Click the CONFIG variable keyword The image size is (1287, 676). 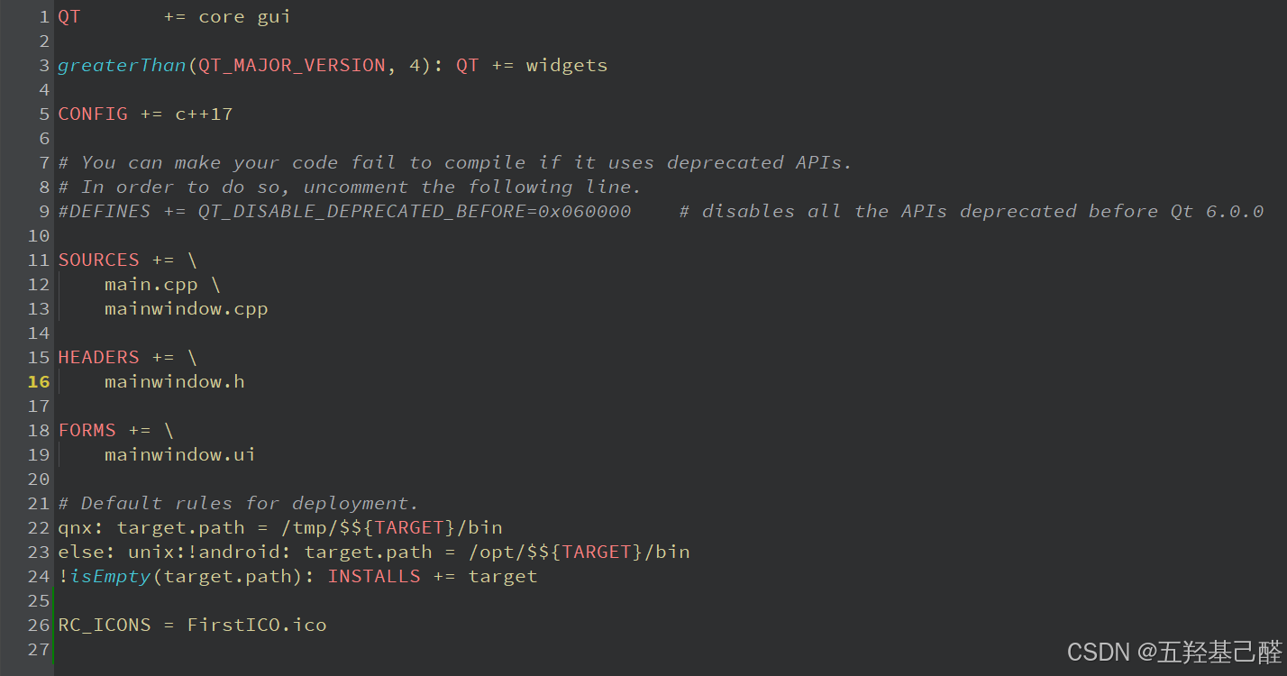(x=93, y=114)
